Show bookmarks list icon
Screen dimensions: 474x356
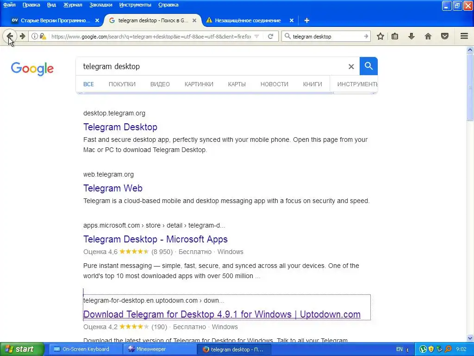pyautogui.click(x=394, y=36)
